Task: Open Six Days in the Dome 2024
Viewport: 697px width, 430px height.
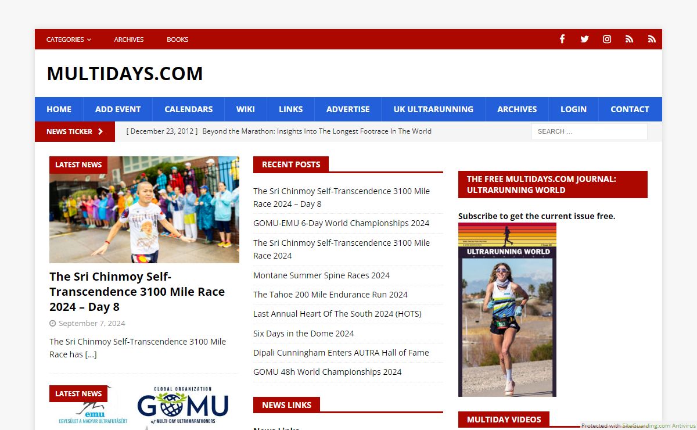Action: 303,334
